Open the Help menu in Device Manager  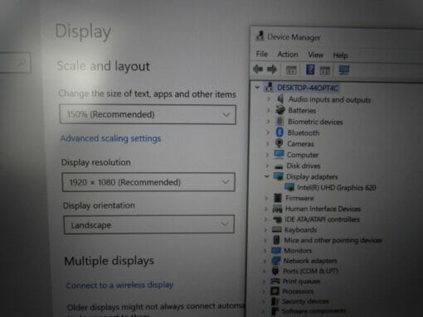click(x=340, y=55)
